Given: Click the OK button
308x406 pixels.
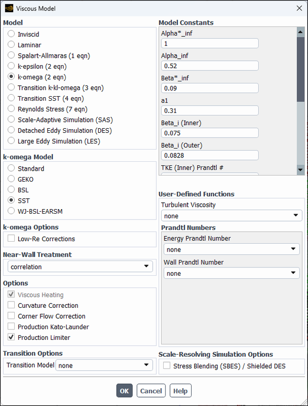Looking at the screenshot, I should click(x=124, y=391).
